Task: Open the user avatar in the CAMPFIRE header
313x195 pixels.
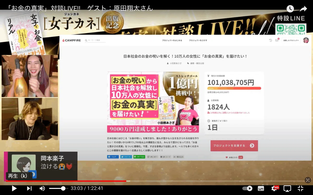Action: tap(306, 40)
